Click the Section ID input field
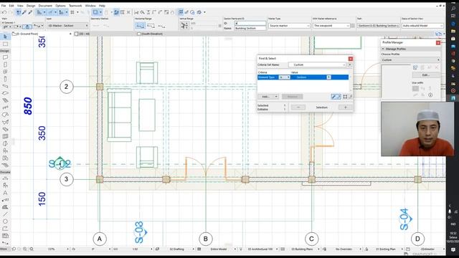Screen dimensions: 459x258 (x=250, y=23)
